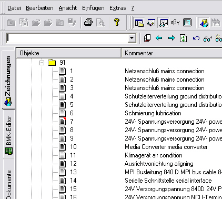222x199 pixels.
Task: Open the Einfügen menu
Action: [x=93, y=8]
